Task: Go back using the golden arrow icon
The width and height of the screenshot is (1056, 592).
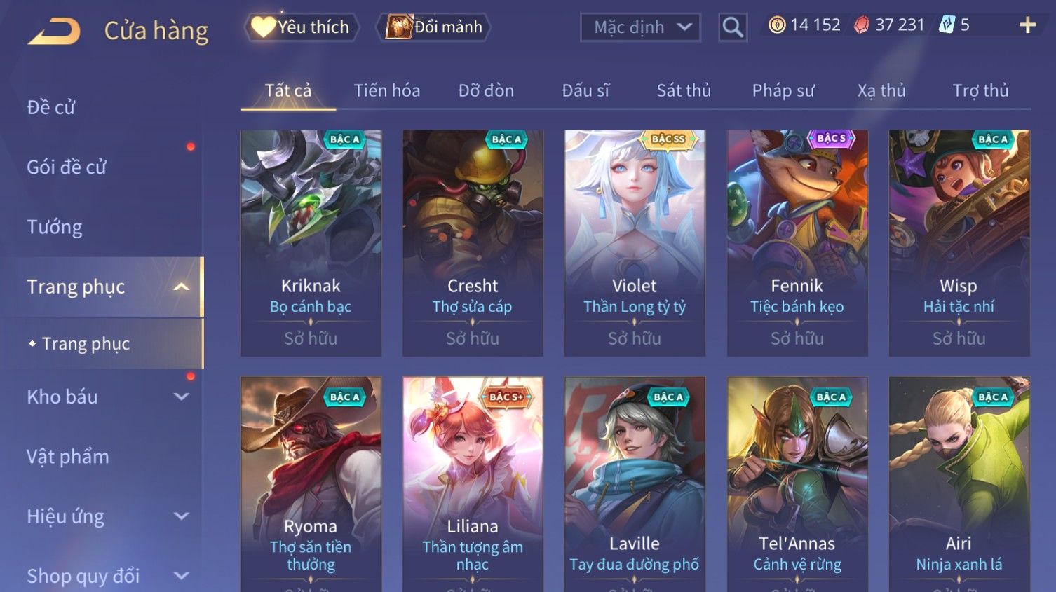Action: pyautogui.click(x=54, y=31)
